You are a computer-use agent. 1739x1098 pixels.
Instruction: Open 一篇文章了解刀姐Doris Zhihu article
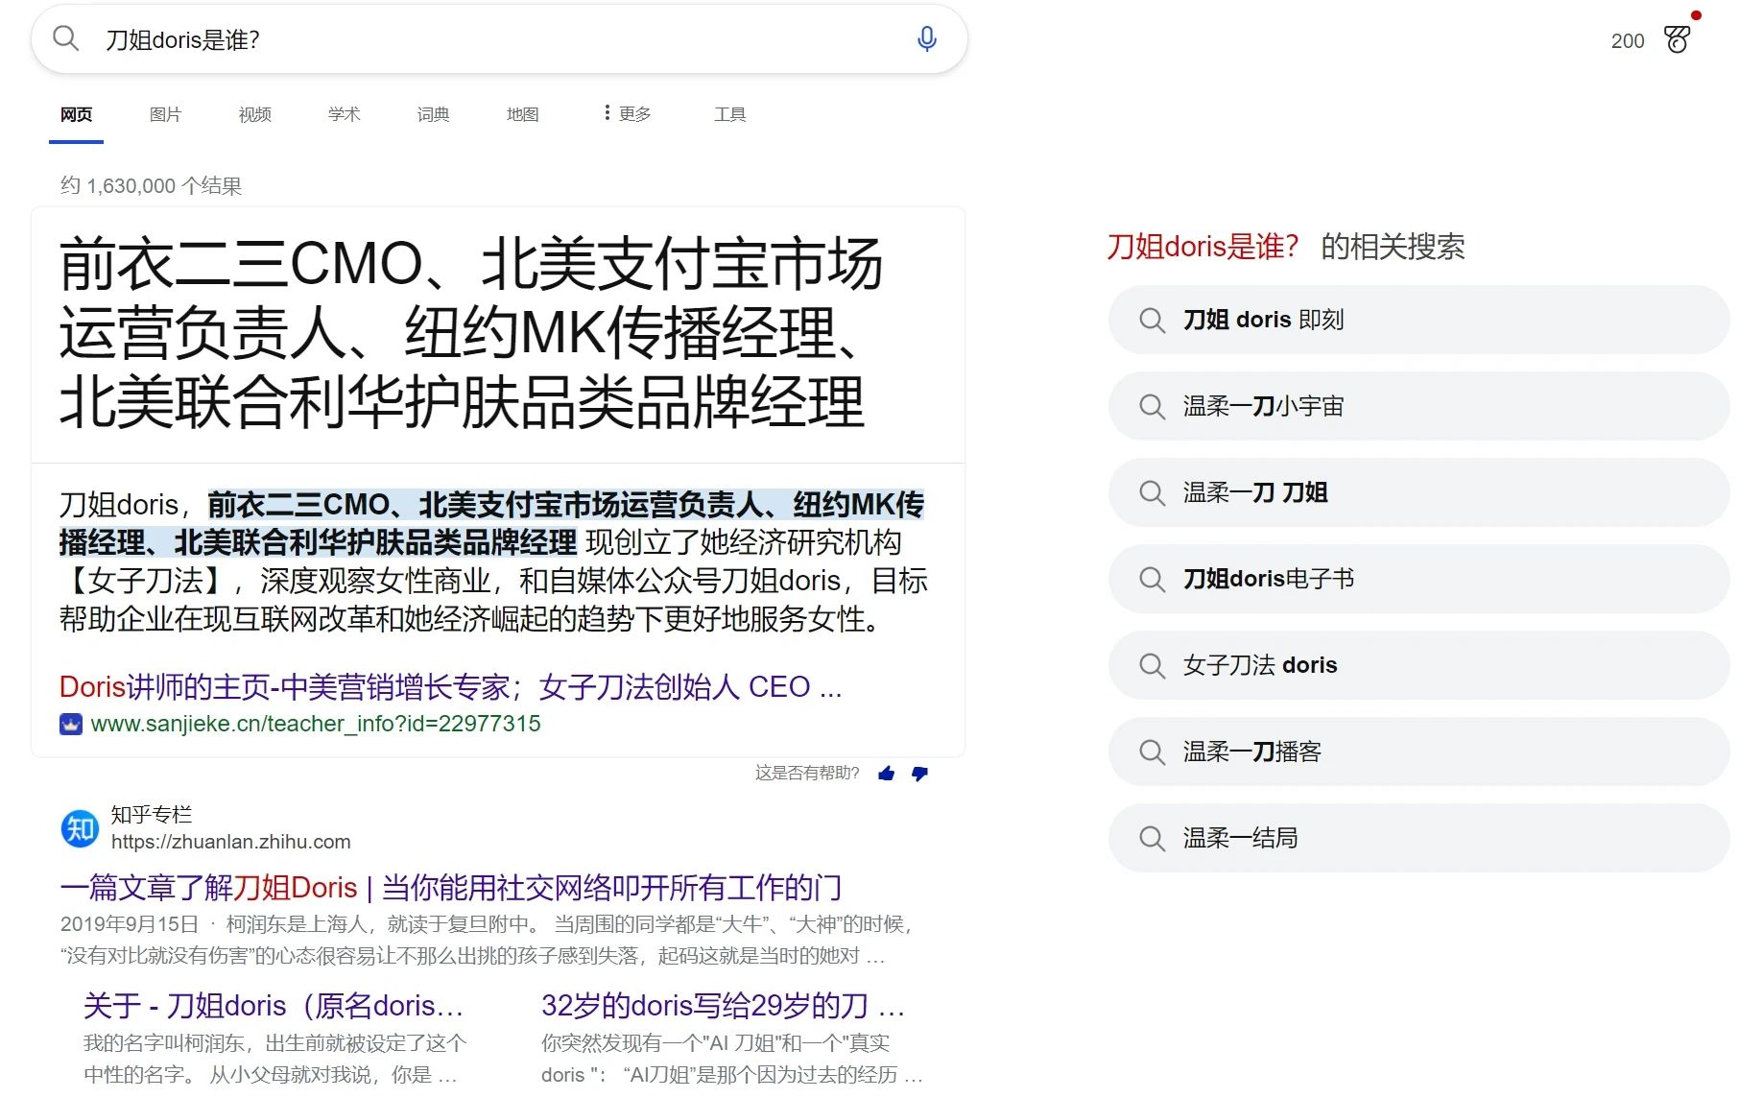(450, 888)
